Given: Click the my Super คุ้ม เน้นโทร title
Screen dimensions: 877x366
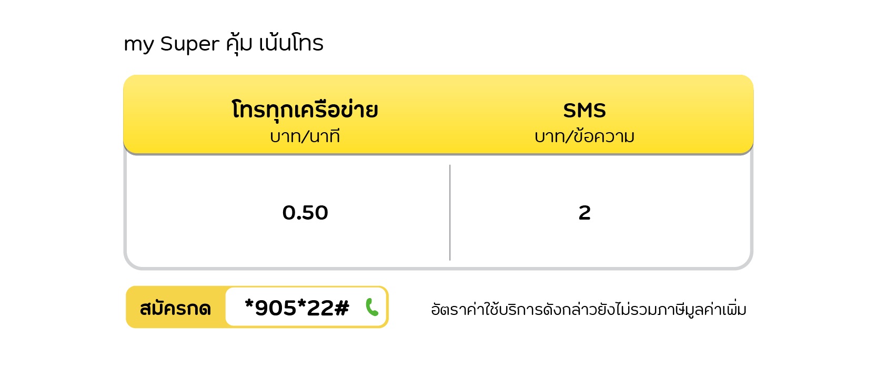Looking at the screenshot, I should pyautogui.click(x=224, y=43).
